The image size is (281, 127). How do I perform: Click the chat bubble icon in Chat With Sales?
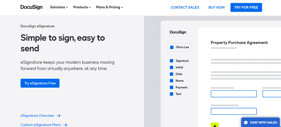click(246, 123)
